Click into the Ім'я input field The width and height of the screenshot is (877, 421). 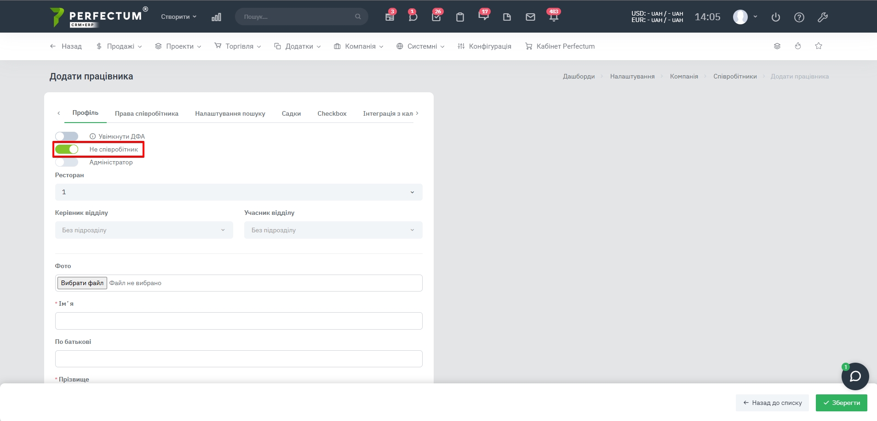click(238, 321)
